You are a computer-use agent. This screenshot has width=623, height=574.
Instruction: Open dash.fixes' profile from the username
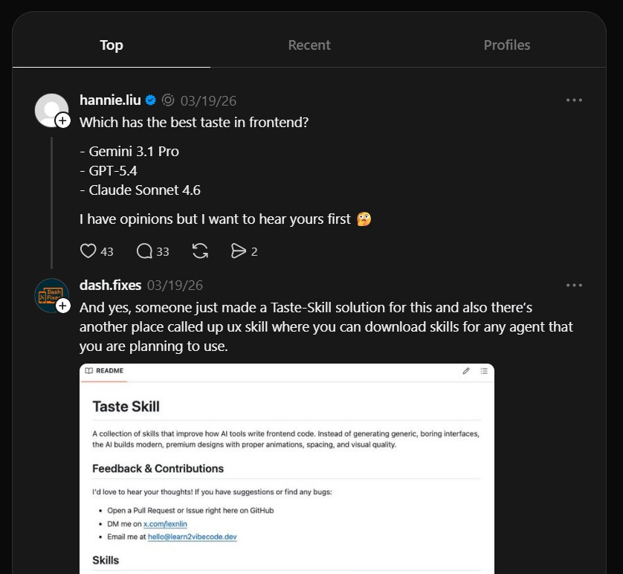[x=110, y=286]
